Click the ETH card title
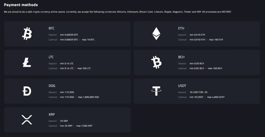 pyautogui.click(x=181, y=28)
